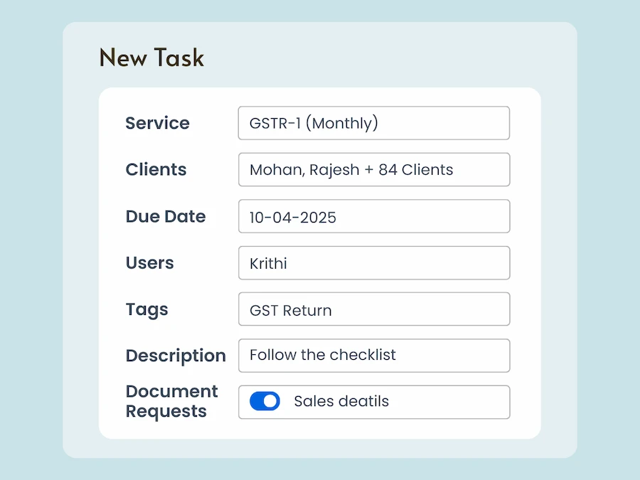Image resolution: width=640 pixels, height=480 pixels.
Task: Click the New Task heading
Action: point(151,57)
